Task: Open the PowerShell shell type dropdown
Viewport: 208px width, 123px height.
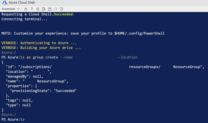Action: click(11, 9)
